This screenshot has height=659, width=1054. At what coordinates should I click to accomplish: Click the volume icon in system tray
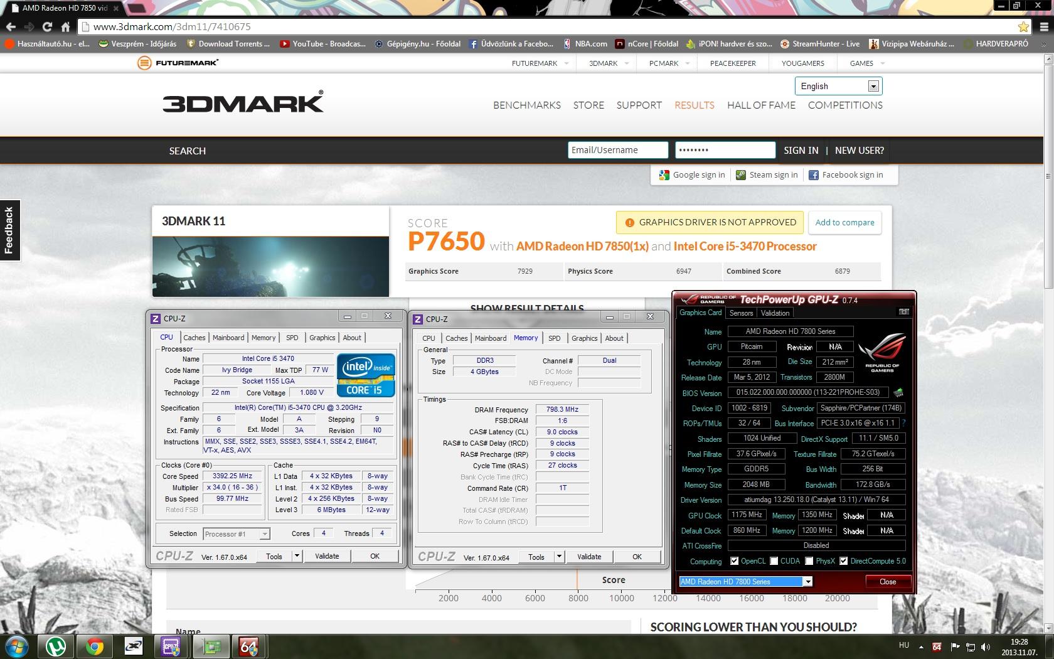click(x=986, y=646)
